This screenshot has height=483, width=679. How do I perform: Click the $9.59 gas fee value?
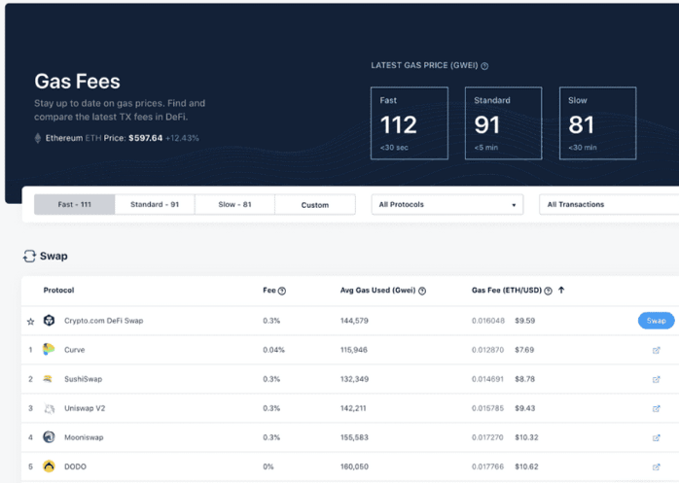coord(525,321)
